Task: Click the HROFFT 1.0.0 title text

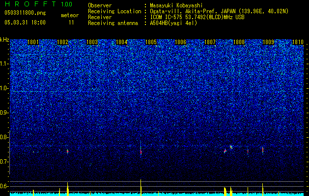Action: [38, 4]
